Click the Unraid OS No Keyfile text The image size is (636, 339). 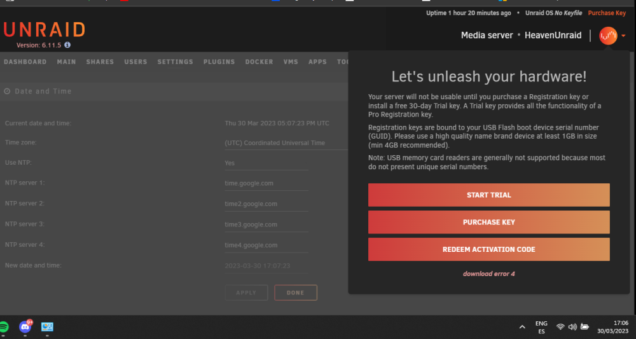(x=554, y=13)
